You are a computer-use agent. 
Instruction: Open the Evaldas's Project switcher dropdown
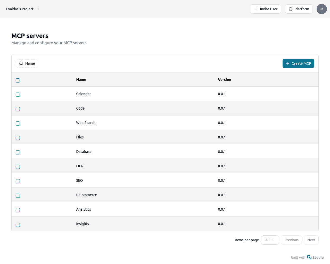coord(23,9)
